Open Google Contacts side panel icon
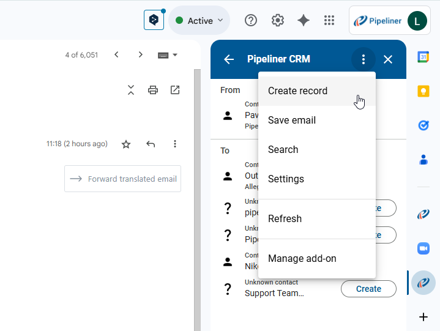Image resolution: width=440 pixels, height=331 pixels. 423,160
